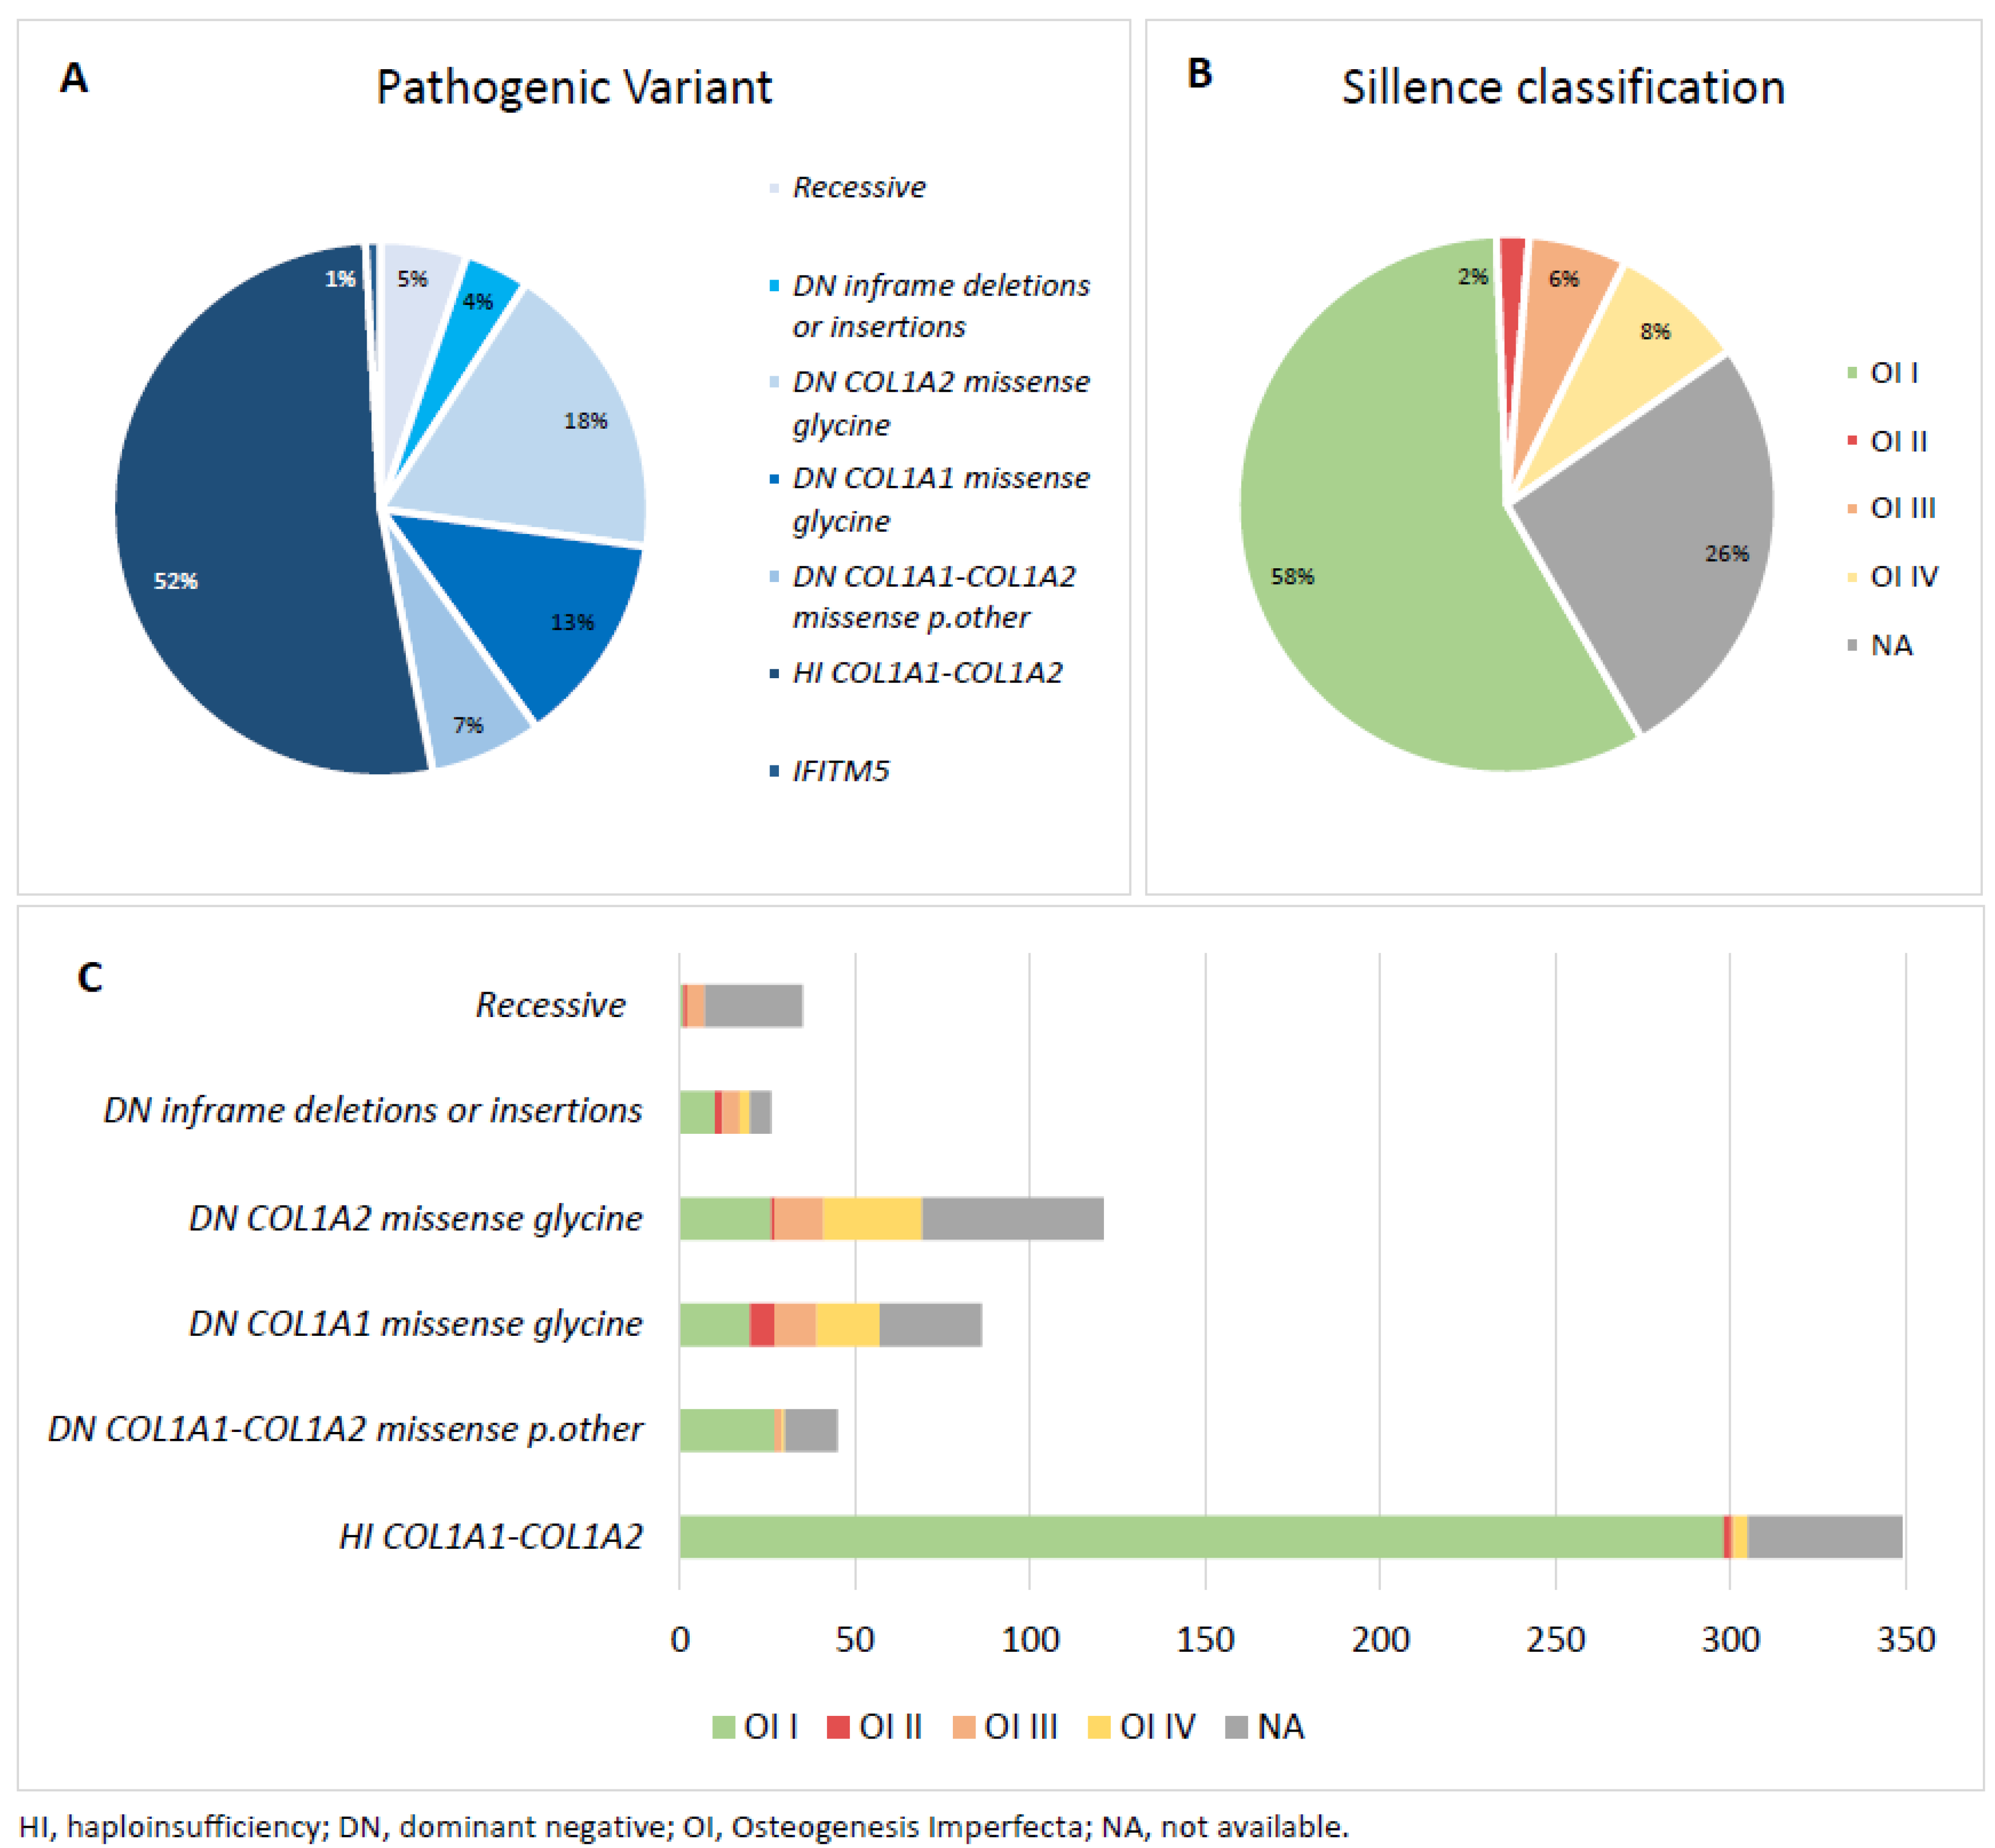Click the Sillence classification chart title

coord(1562,87)
